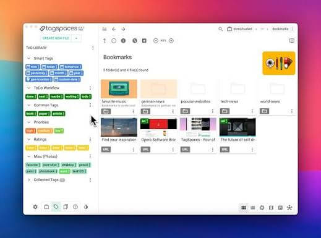321x238 pixels.
Task: Zoom out with the minus icon
Action: pyautogui.click(x=156, y=41)
